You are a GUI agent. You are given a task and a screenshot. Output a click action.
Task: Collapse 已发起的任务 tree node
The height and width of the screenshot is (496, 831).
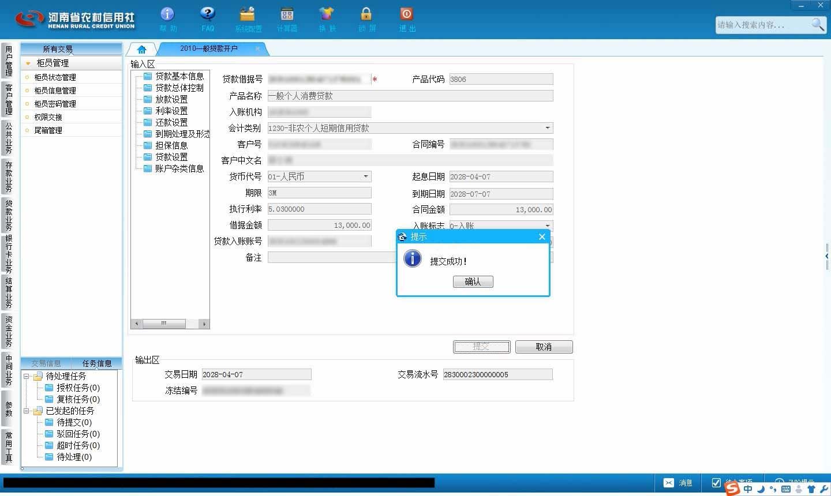(26, 411)
